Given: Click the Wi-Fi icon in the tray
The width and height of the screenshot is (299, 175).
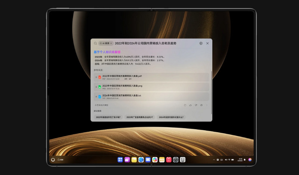Looking at the screenshot, I should (229, 160).
